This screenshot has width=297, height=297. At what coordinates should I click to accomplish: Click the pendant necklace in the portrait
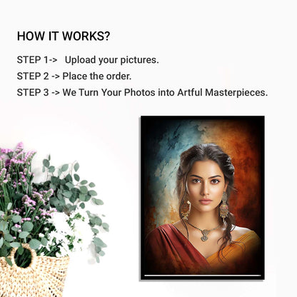(204, 233)
